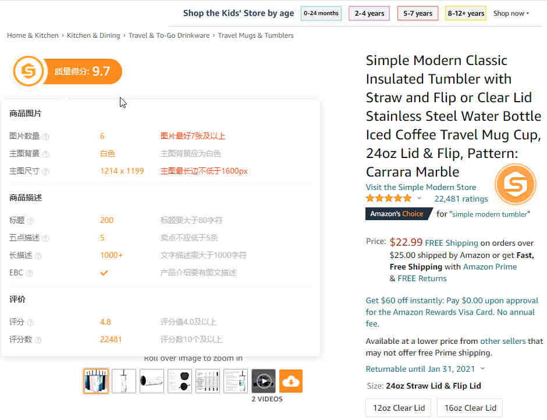Open the star rating dropdown arrow

tap(420, 198)
